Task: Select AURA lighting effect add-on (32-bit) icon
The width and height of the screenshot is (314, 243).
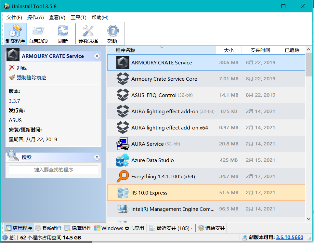Action: [123, 111]
